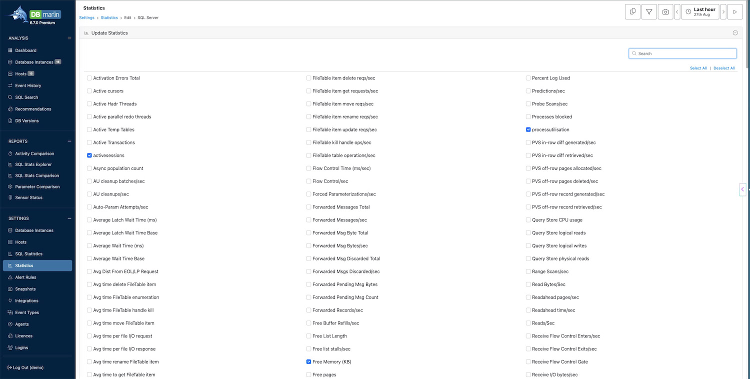Click the Integrations plug icon

tap(10, 301)
